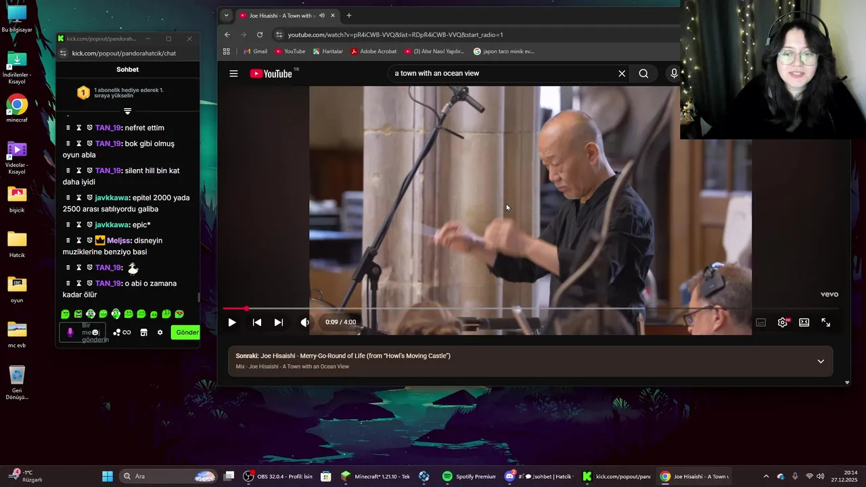Viewport: 866px width, 487px height.
Task: Collapse the pinned banner in Kick chat
Action: tap(128, 111)
